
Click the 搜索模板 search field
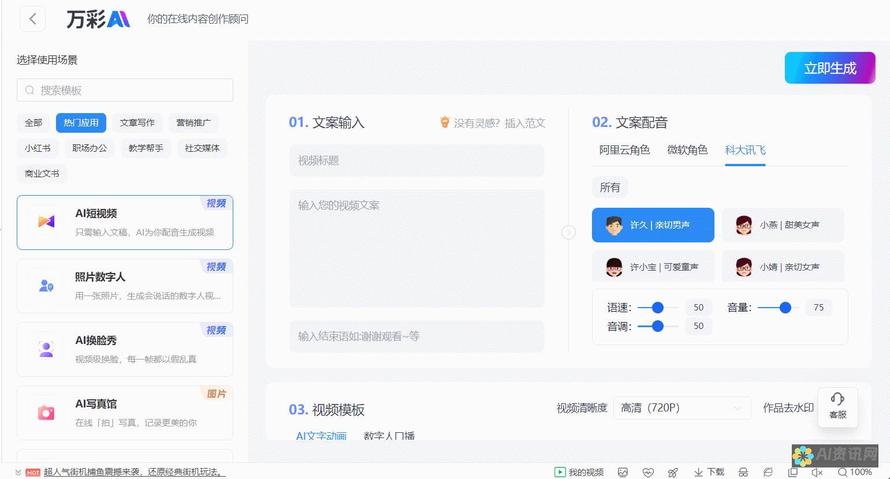(x=125, y=90)
